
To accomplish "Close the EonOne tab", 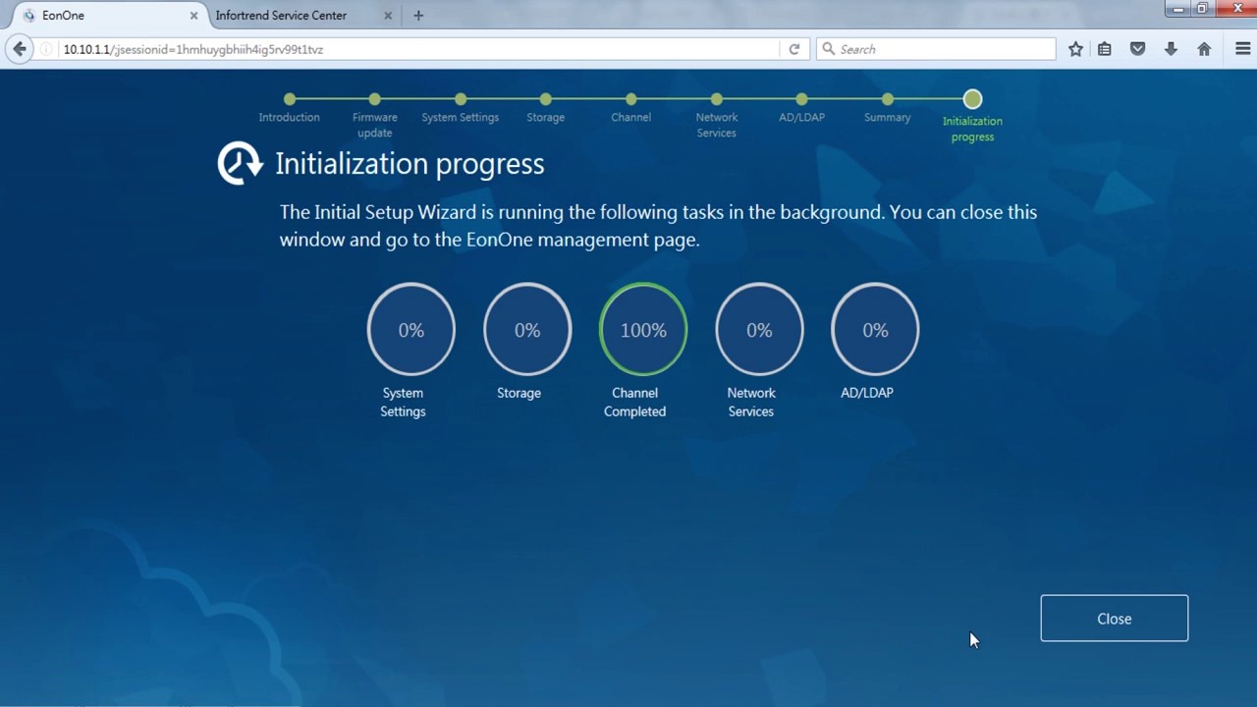I will point(193,16).
